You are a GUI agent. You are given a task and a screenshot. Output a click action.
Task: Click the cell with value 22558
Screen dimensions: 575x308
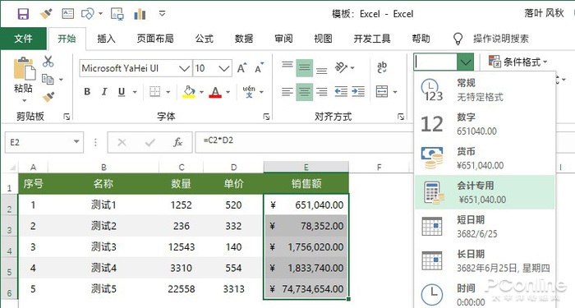point(182,289)
